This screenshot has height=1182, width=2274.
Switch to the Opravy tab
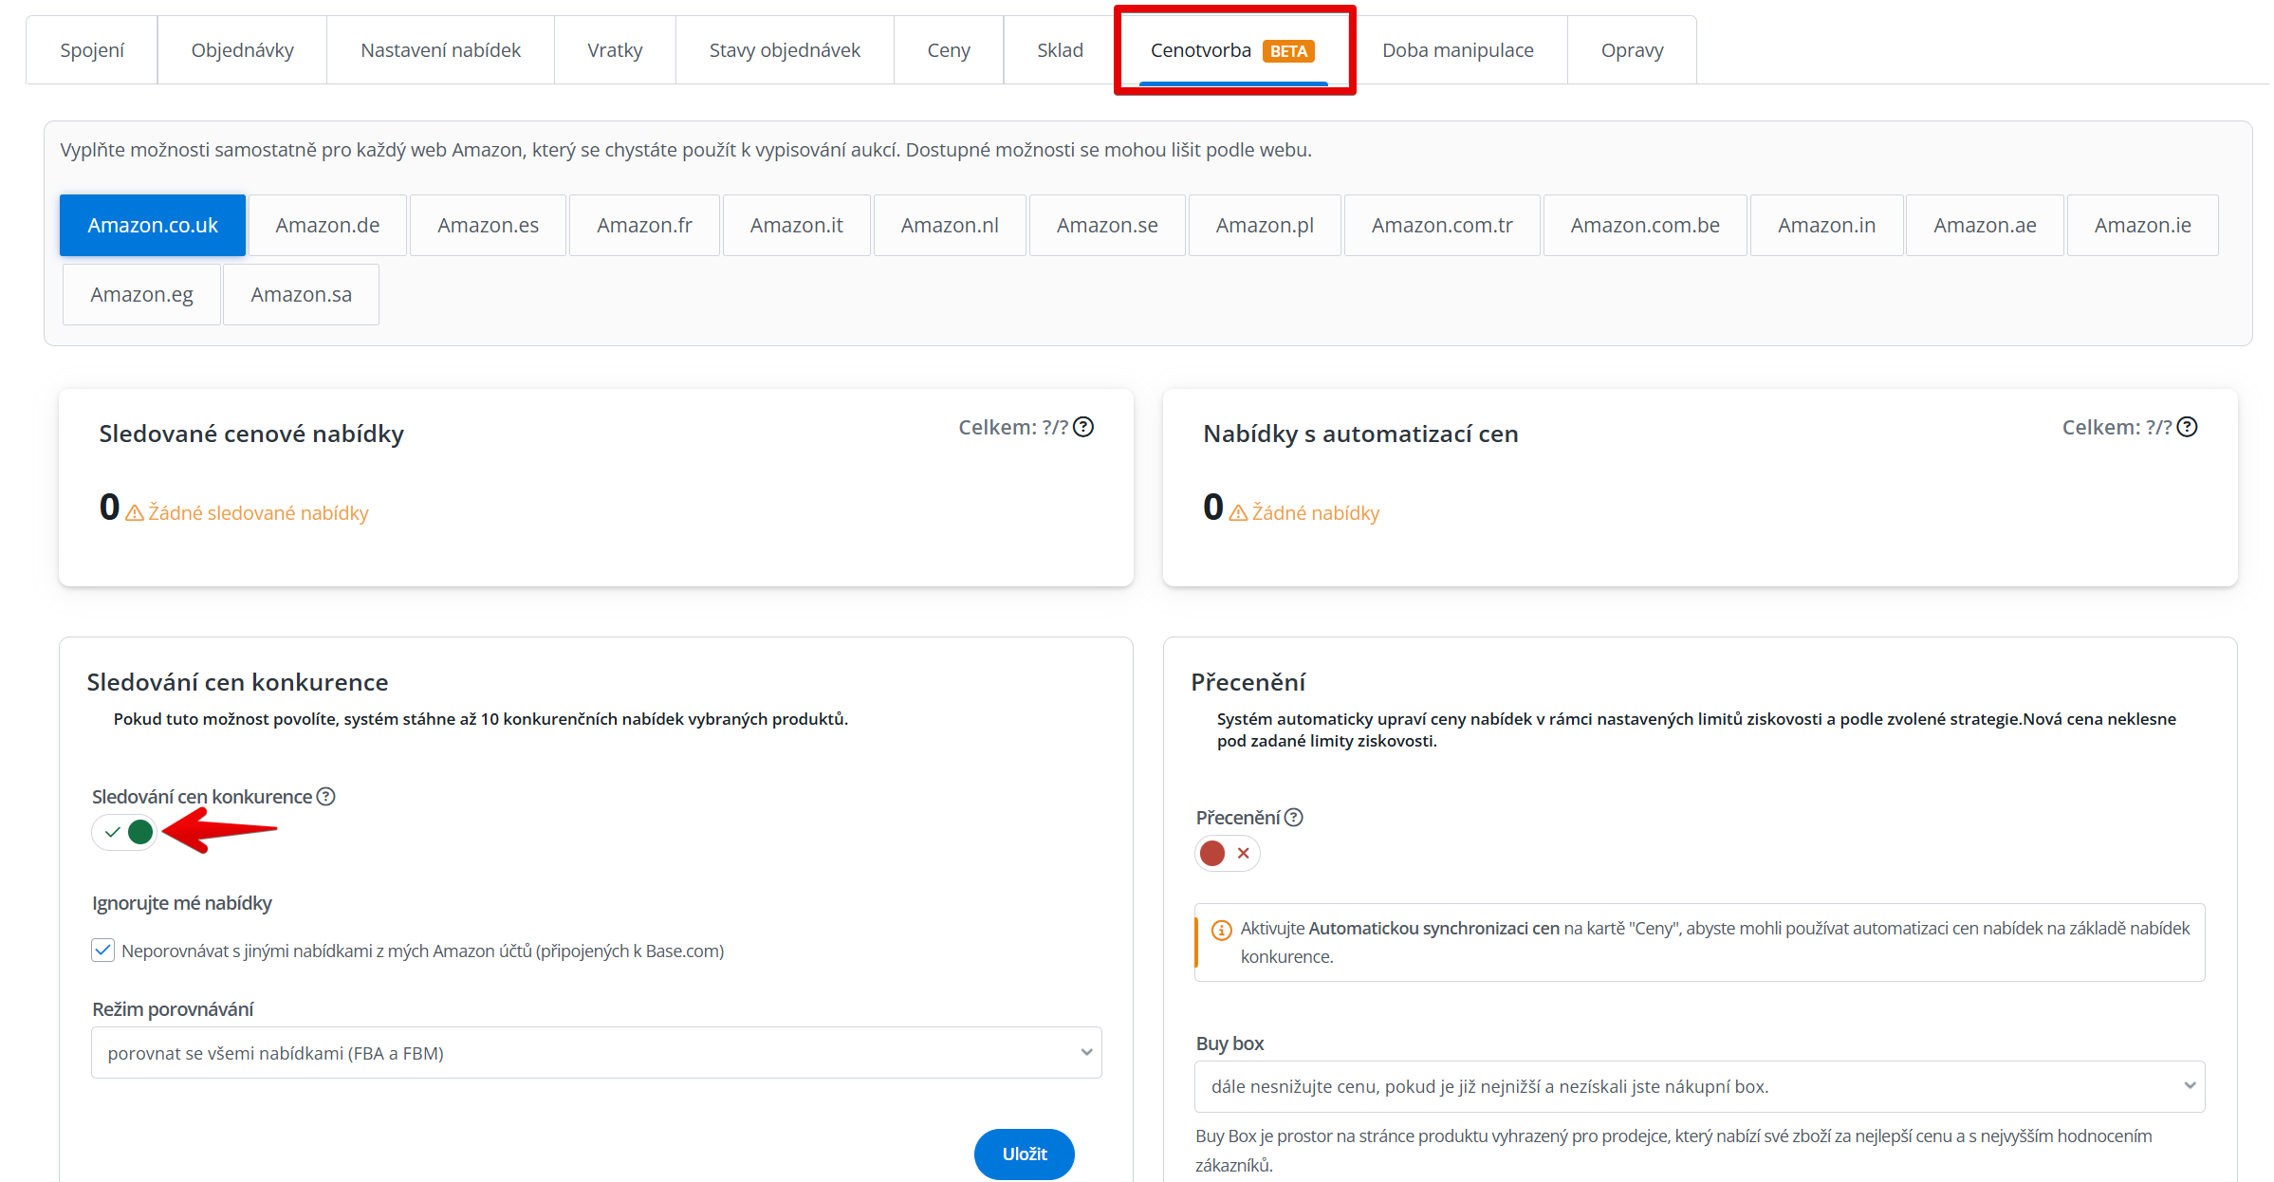click(1632, 50)
